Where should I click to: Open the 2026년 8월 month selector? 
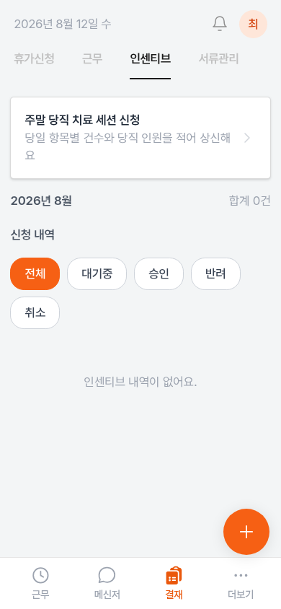(x=41, y=201)
